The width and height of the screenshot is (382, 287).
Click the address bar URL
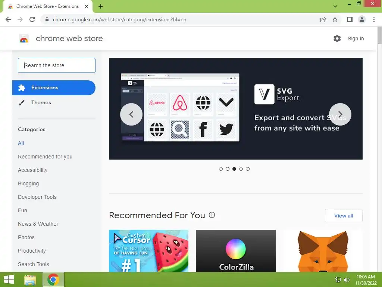point(119,19)
